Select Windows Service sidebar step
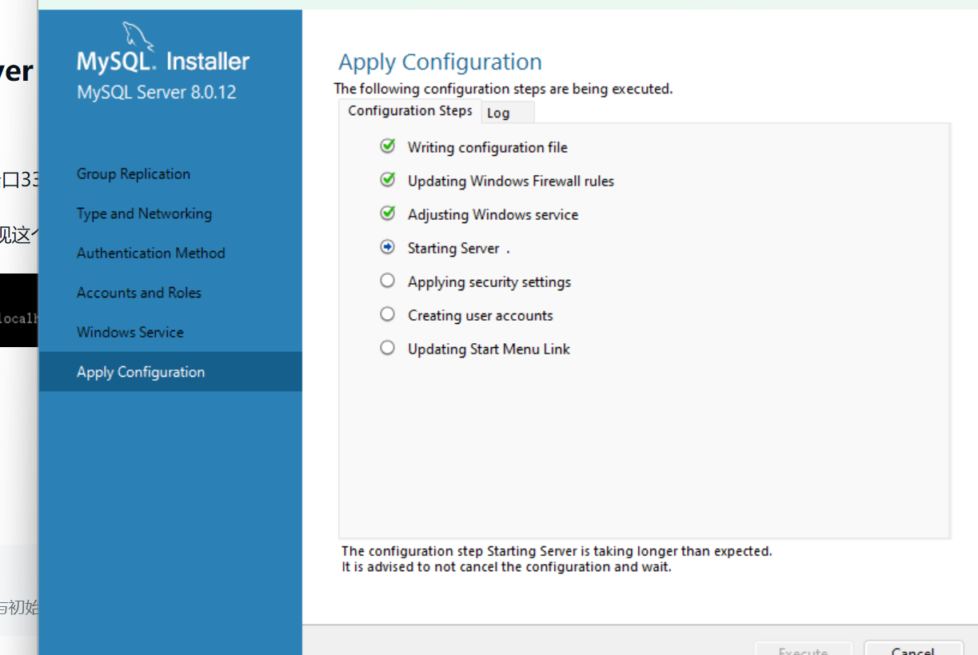The image size is (978, 655). [130, 332]
